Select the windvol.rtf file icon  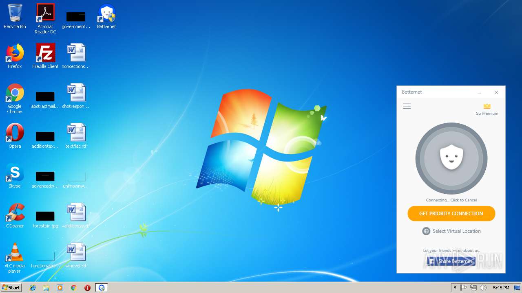tap(76, 256)
